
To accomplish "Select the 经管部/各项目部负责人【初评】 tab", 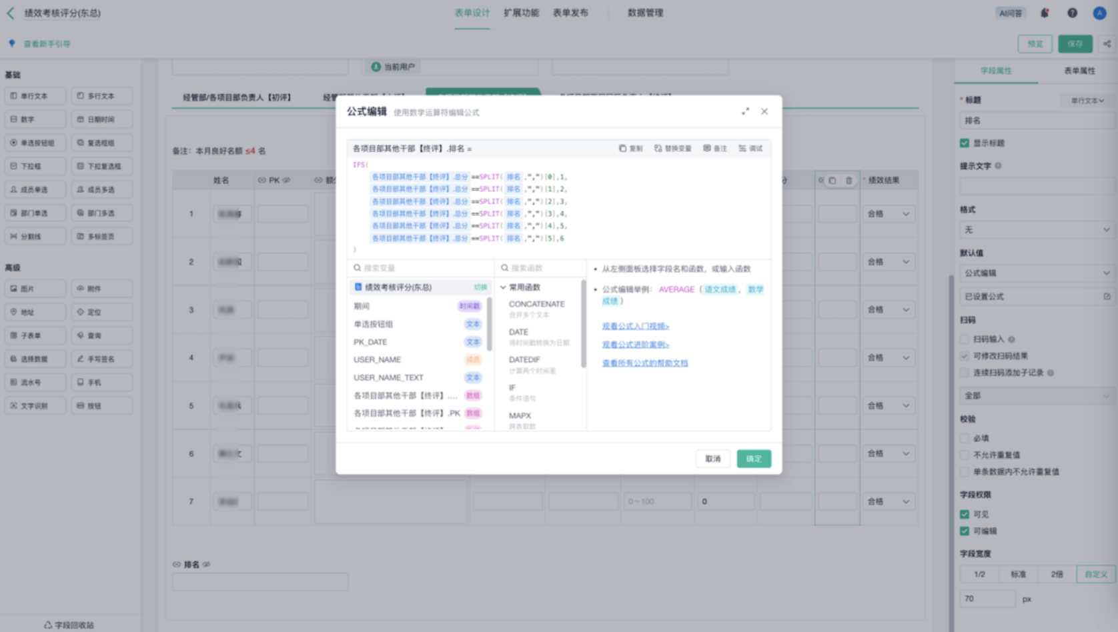I will click(237, 97).
